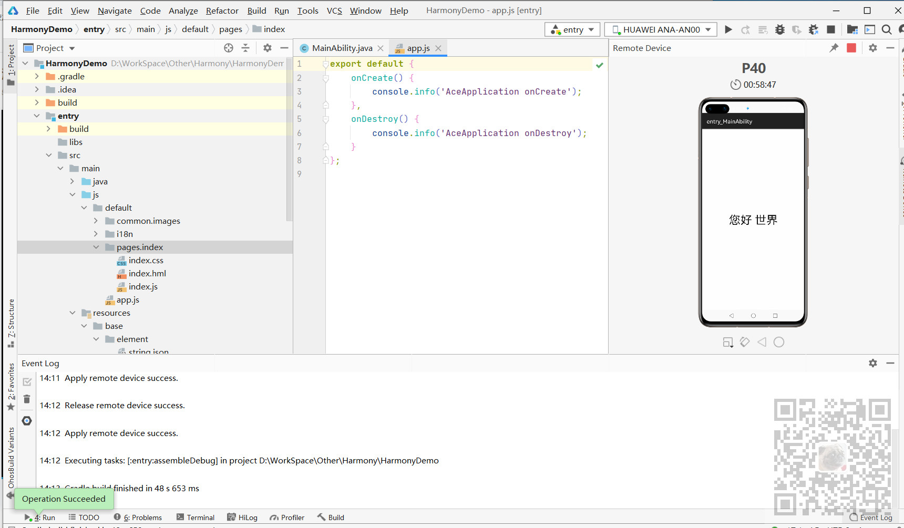
Task: Expand the java folder
Action: 73,181
